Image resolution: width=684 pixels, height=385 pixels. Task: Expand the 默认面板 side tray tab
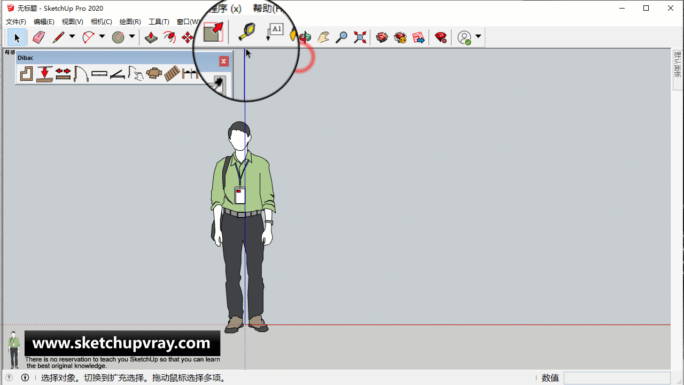(678, 65)
